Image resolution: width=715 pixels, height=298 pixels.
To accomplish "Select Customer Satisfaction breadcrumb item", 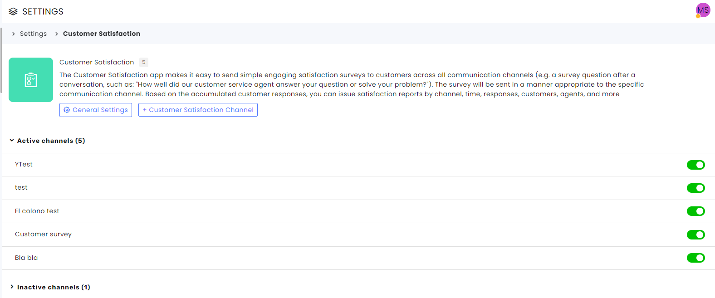I will coord(102,34).
